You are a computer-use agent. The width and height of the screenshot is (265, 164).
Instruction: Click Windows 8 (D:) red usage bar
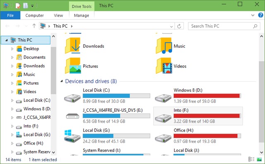pos(207,96)
